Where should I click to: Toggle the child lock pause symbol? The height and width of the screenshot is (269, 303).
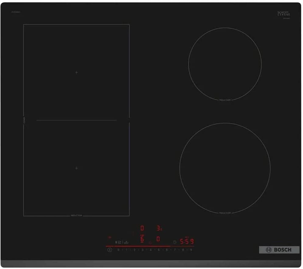[116, 242]
